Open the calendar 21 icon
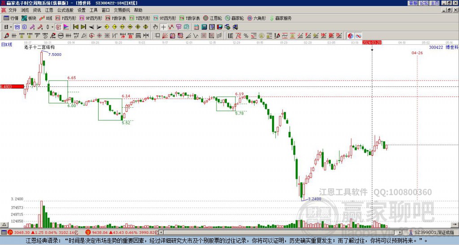 pyautogui.click(x=196, y=27)
